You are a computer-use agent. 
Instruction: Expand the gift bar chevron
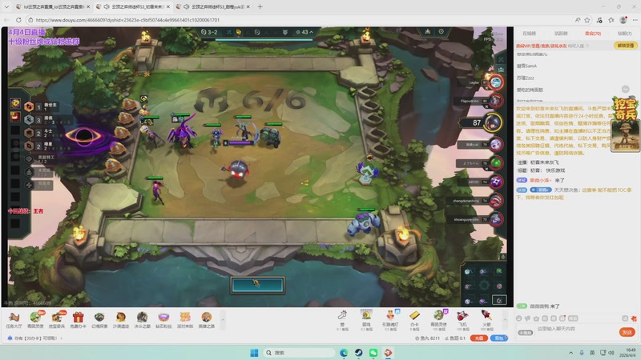[x=505, y=319]
